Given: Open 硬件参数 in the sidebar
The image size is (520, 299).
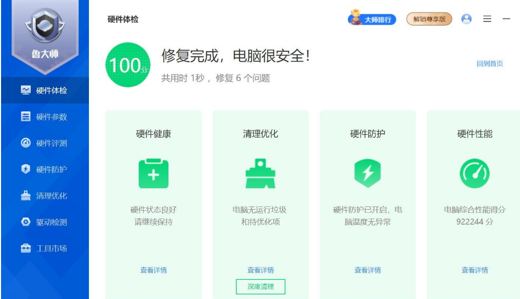Looking at the screenshot, I should 45,117.
